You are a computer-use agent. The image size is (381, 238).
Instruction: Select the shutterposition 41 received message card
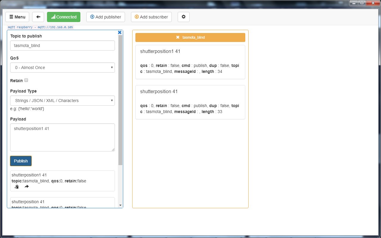pyautogui.click(x=190, y=102)
